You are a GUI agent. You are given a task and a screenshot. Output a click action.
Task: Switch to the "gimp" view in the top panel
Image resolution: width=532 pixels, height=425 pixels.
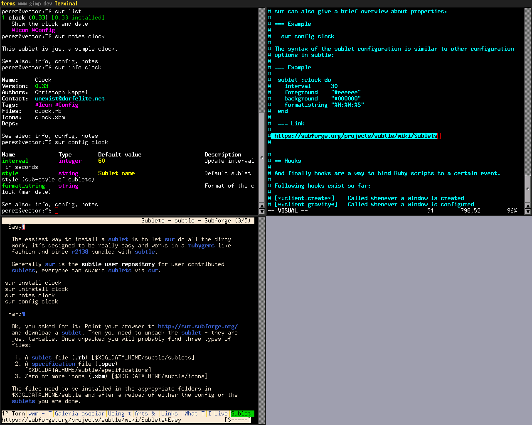pyautogui.click(x=35, y=3)
